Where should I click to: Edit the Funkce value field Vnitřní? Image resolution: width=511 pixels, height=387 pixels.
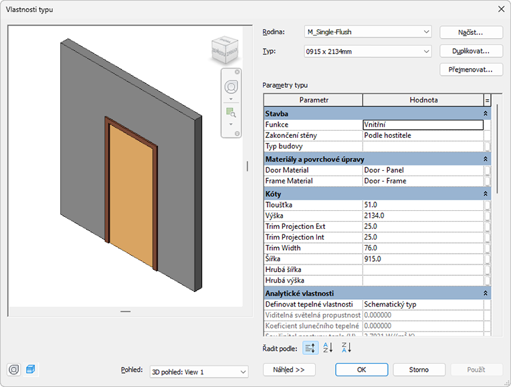click(x=423, y=125)
